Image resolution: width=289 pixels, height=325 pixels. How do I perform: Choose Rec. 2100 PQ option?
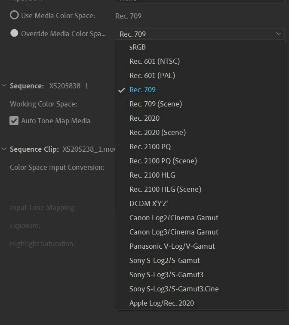point(200,147)
